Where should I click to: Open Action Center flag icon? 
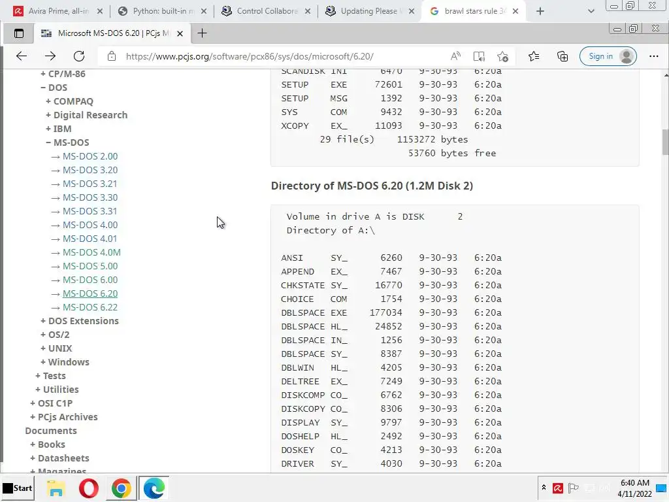coord(573,488)
